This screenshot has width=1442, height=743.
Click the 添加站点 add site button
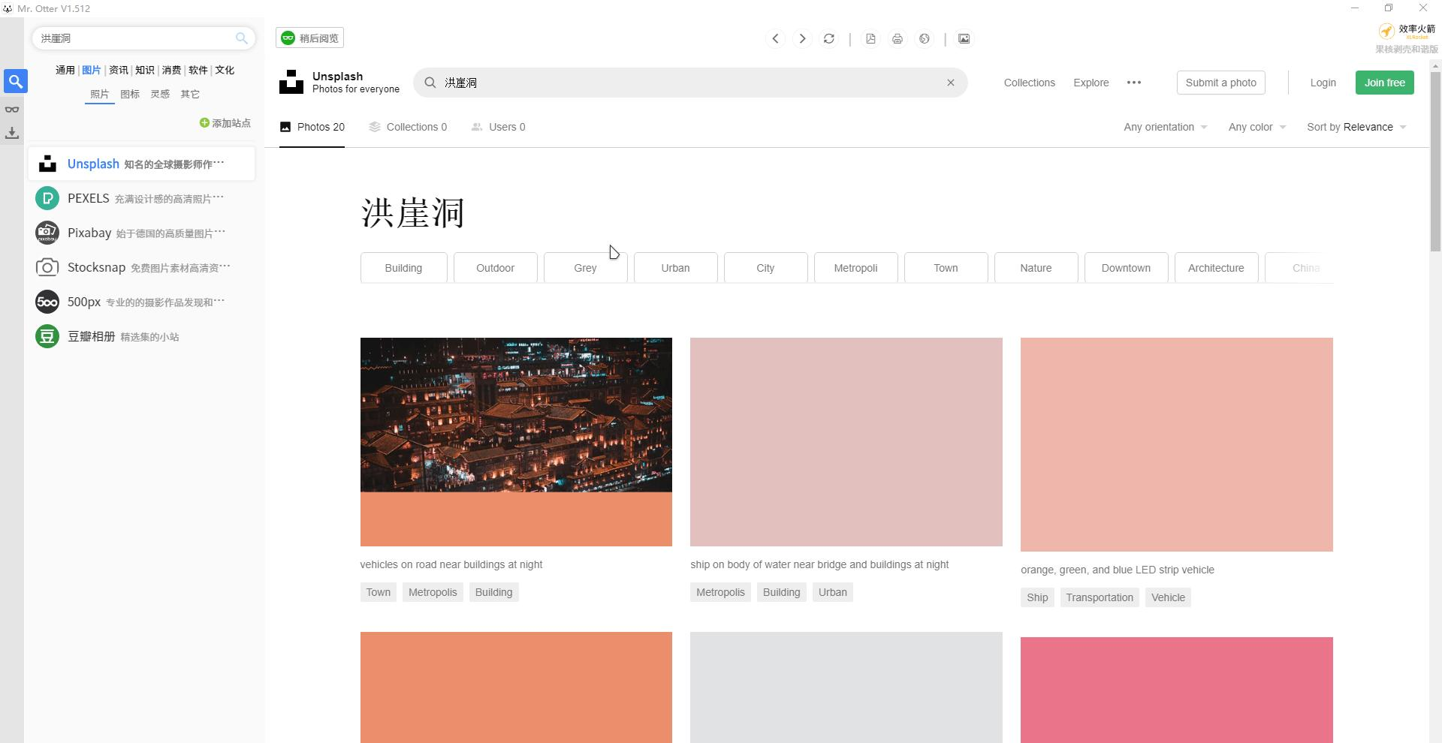225,123
